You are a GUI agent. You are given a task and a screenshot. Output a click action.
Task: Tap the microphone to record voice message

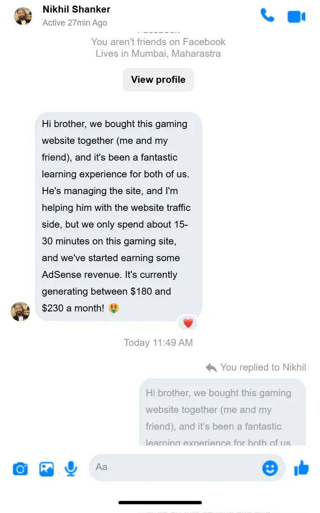71,468
